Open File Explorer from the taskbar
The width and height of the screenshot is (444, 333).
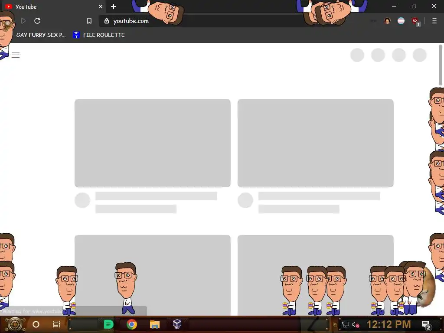click(155, 324)
